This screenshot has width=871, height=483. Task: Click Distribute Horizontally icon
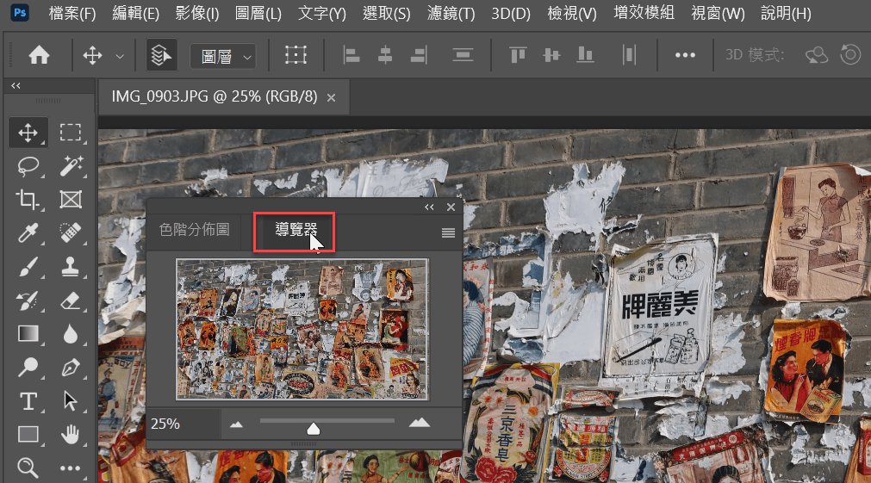[x=630, y=55]
